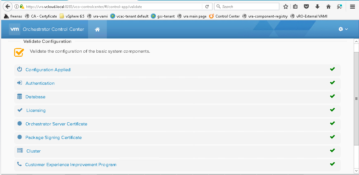Click the Orchestrator Server Certificate badge icon
The image size is (359, 175).
[20, 124]
